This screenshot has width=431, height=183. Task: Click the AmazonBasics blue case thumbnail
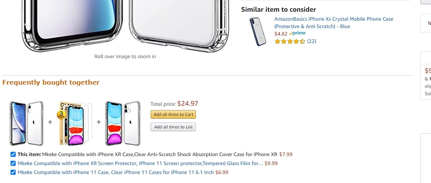click(258, 32)
